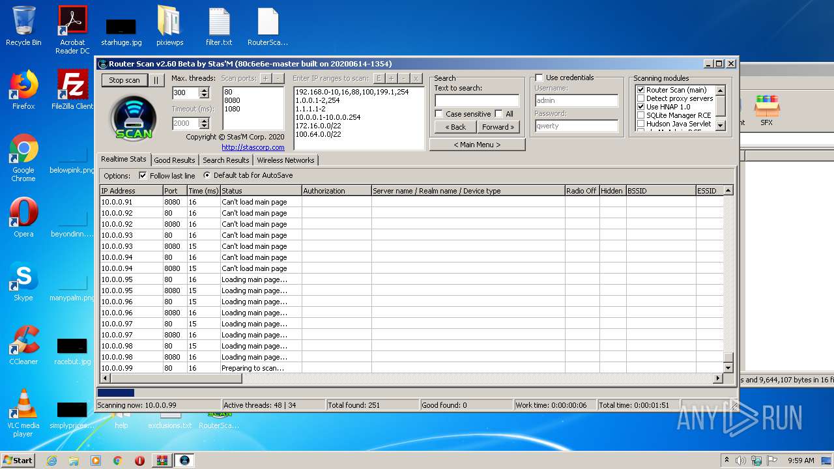Open the stascorp.com link
Screen dimensions: 834x469
[x=253, y=147]
